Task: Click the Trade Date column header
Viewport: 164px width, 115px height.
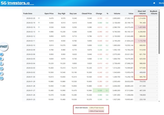Action: [x=28, y=14]
